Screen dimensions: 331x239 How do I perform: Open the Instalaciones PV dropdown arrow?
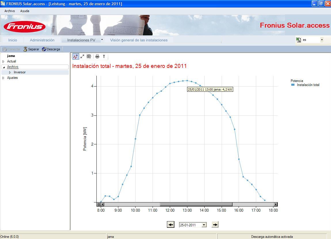point(102,40)
